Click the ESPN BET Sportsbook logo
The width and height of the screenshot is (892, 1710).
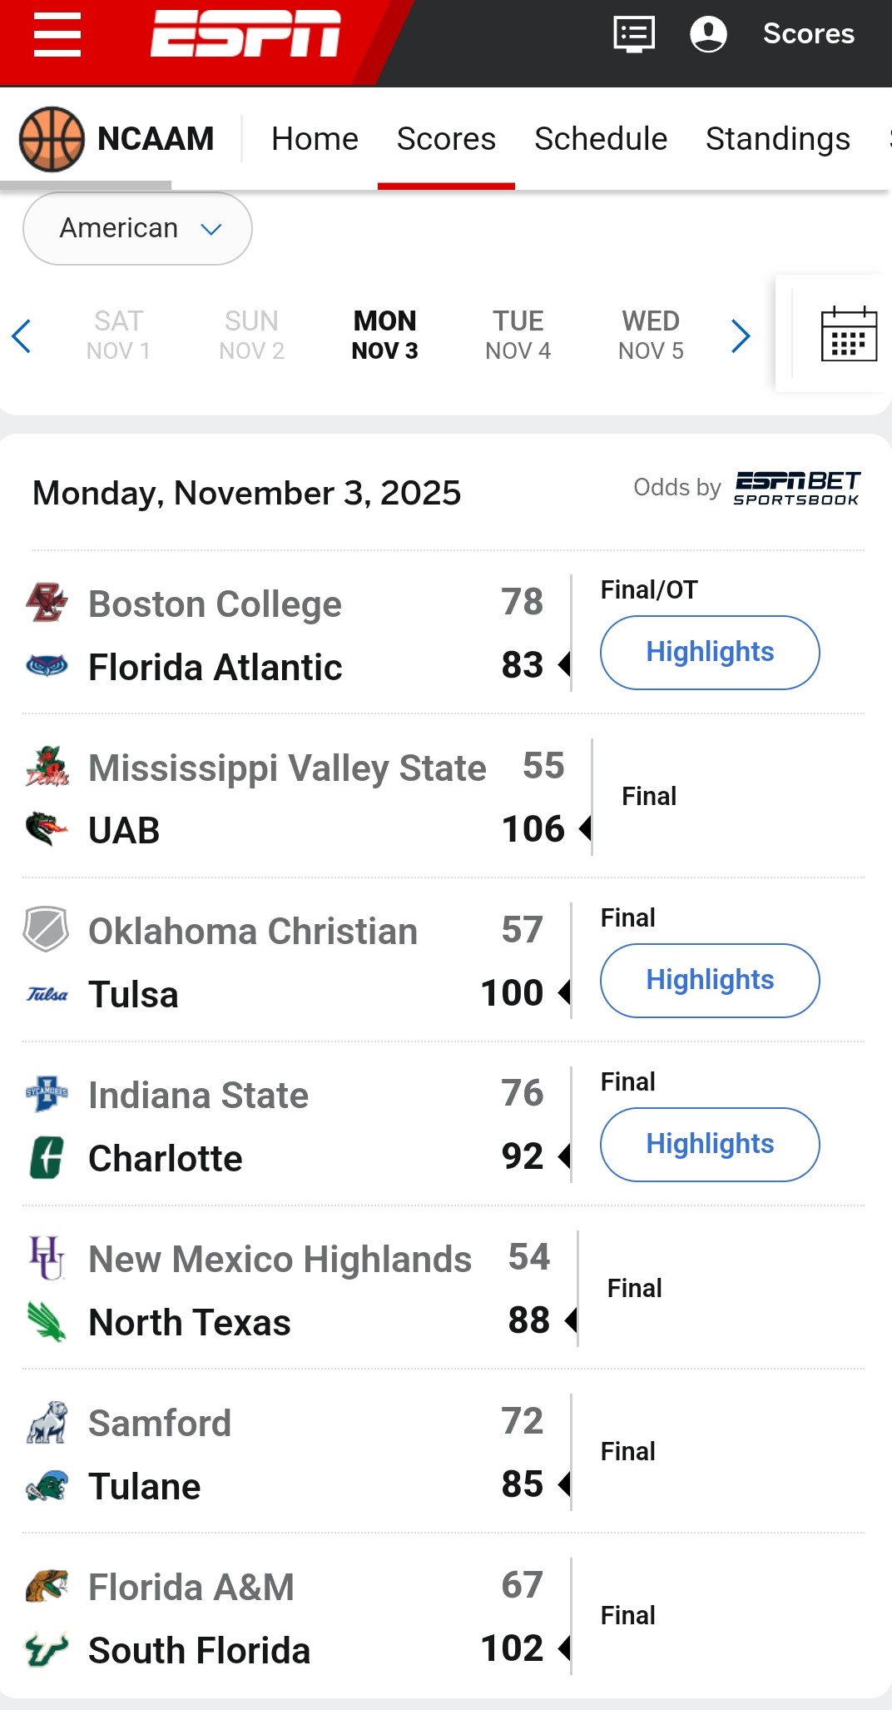pos(796,488)
